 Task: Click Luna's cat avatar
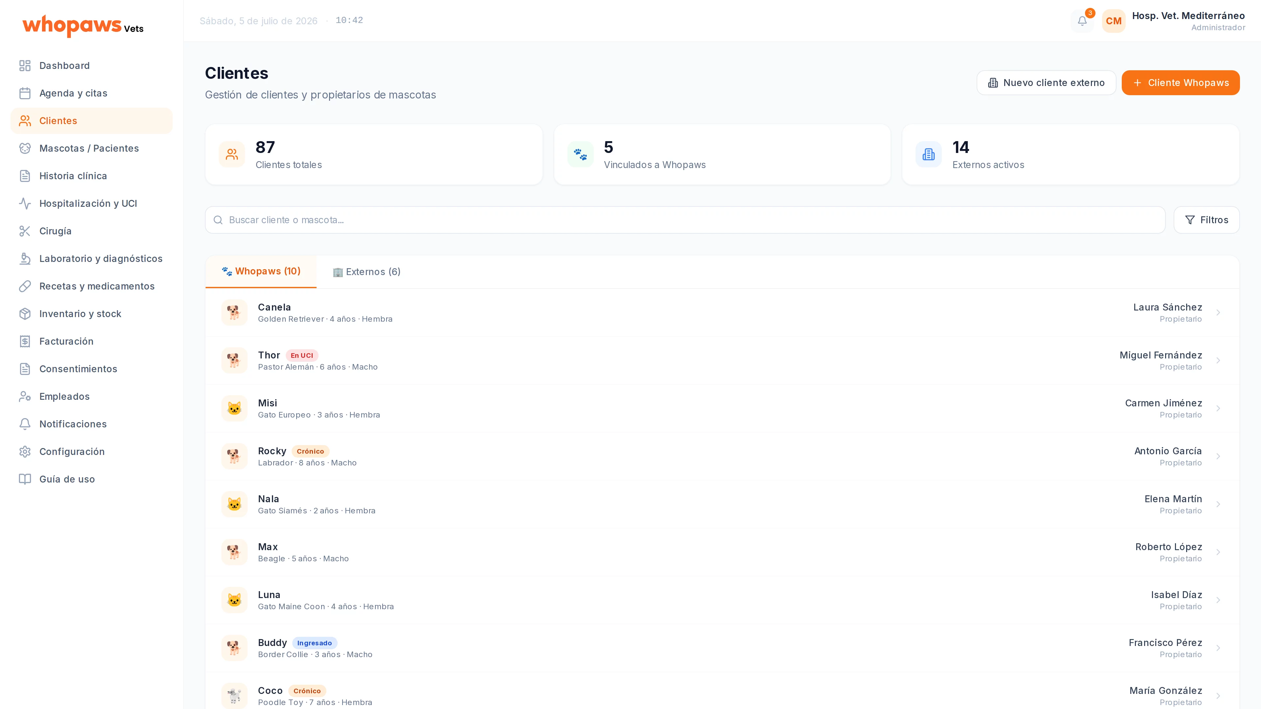(234, 600)
